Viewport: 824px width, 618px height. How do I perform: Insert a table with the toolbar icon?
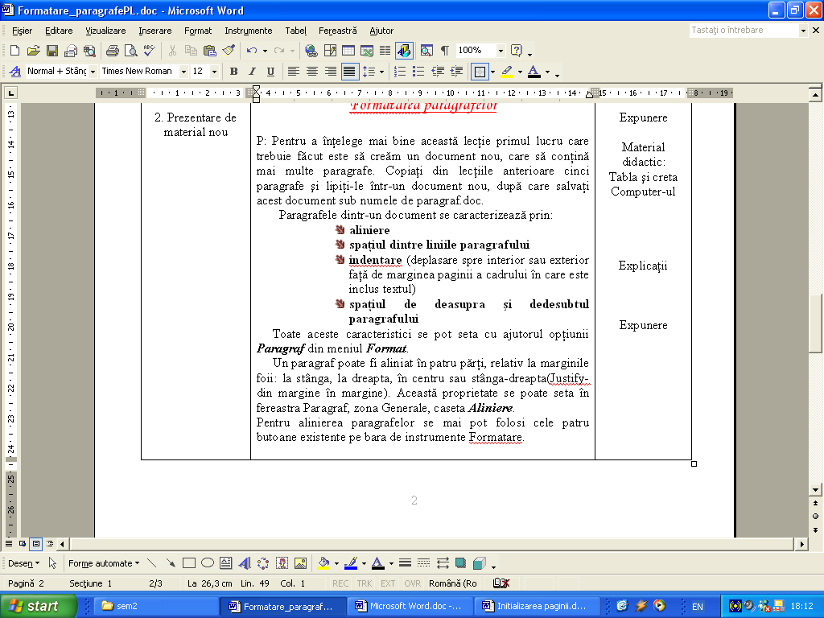tap(348, 51)
